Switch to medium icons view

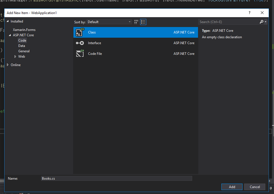click(x=136, y=22)
